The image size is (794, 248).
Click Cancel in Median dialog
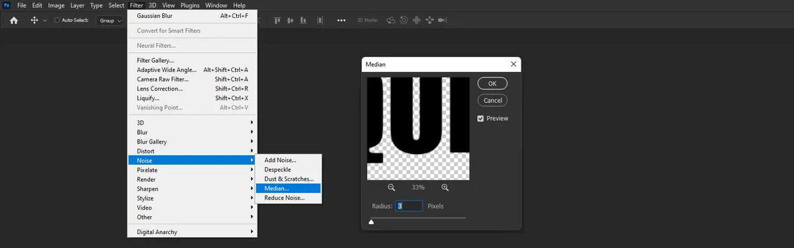492,101
